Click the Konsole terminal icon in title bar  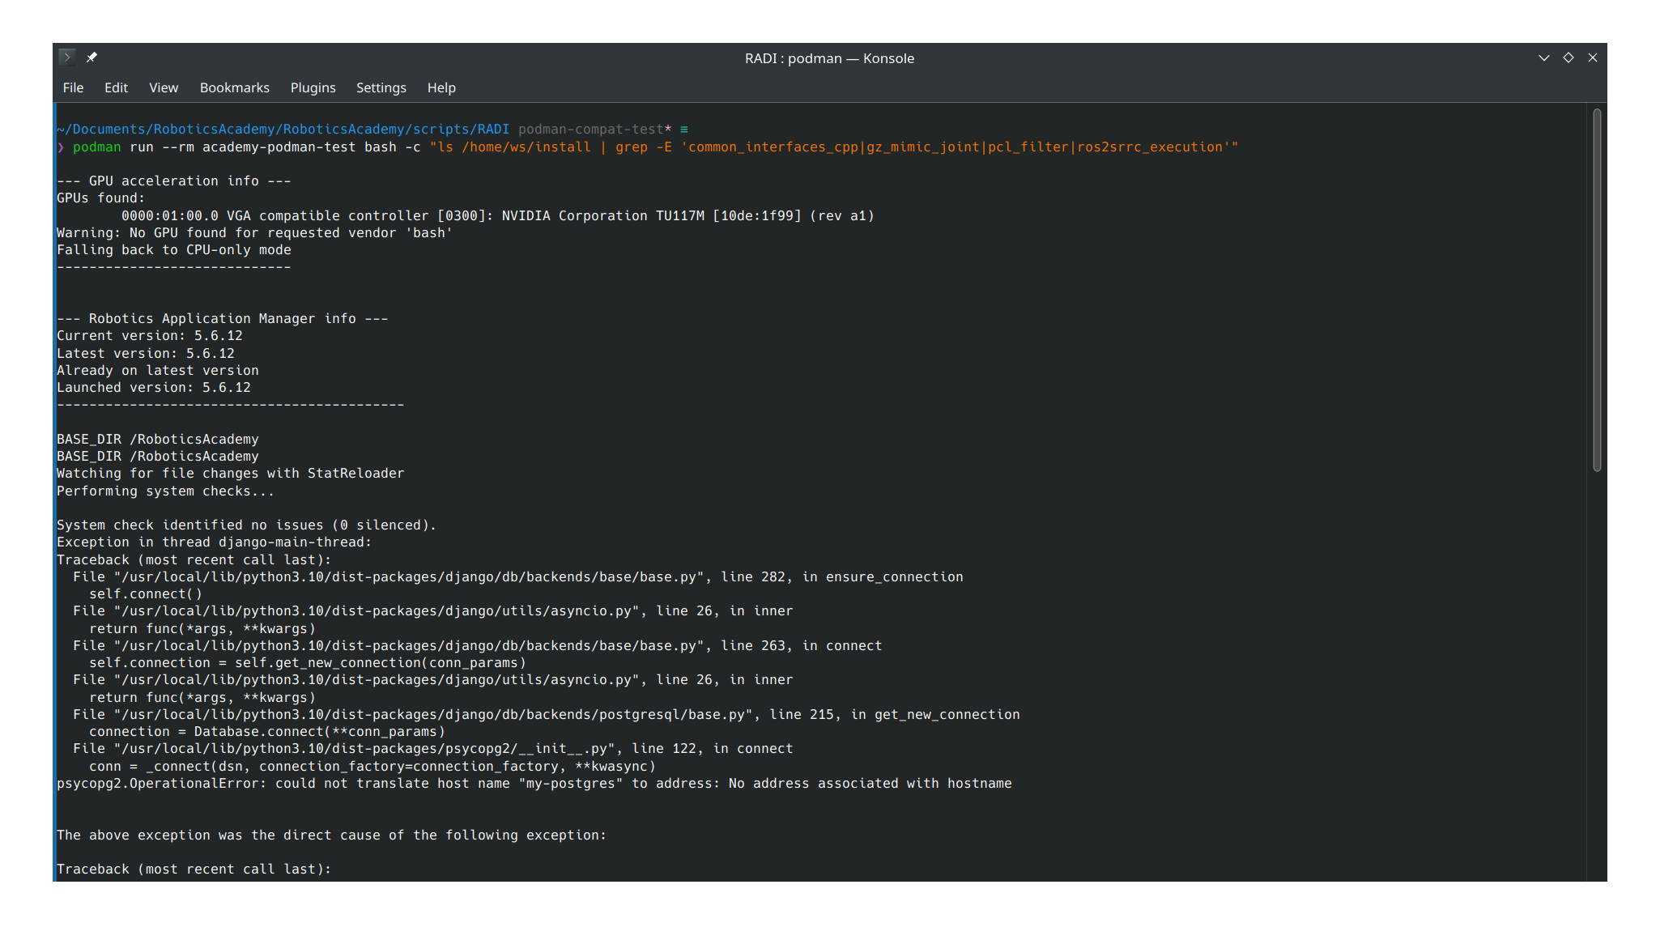tap(67, 57)
